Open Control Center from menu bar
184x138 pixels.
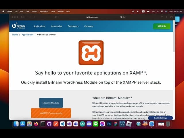point(162,11)
